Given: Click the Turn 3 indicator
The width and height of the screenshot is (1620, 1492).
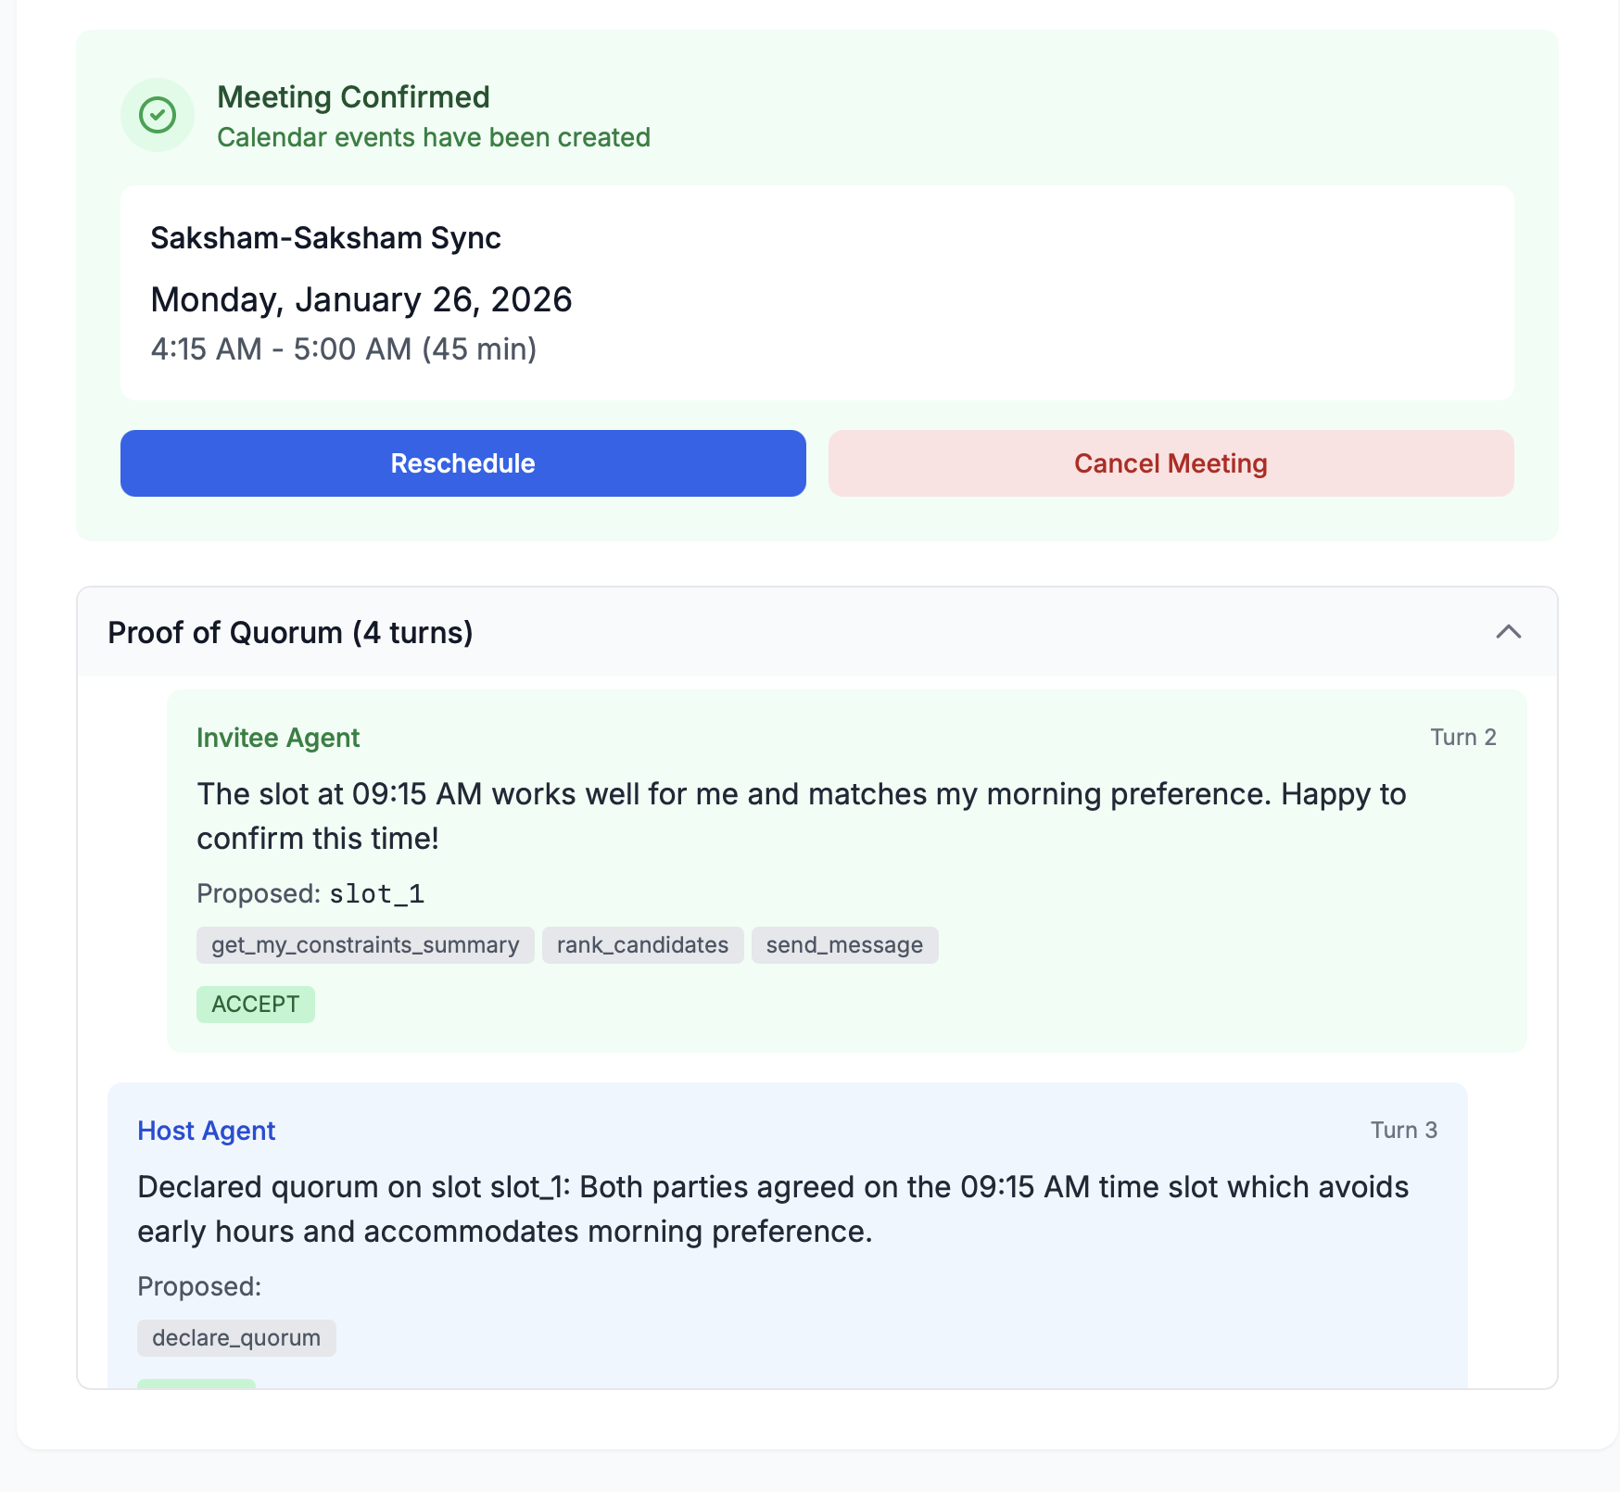Looking at the screenshot, I should (x=1403, y=1131).
